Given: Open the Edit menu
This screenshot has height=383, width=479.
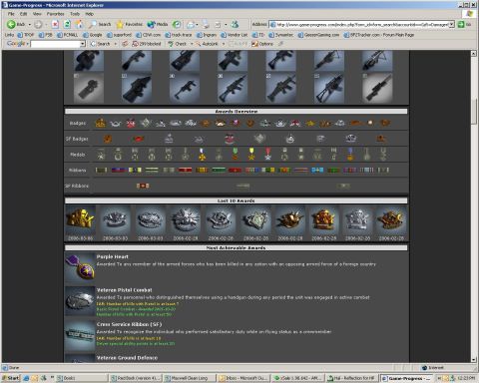Looking at the screenshot, I should coord(23,14).
